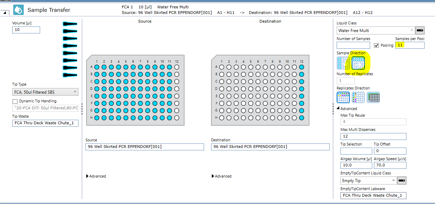Open EmptyTipContent Liquid Class dropdown

[368, 181]
